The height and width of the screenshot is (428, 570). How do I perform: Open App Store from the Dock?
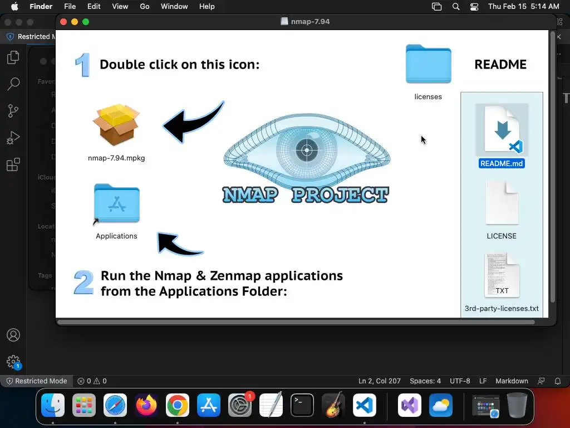pyautogui.click(x=209, y=405)
